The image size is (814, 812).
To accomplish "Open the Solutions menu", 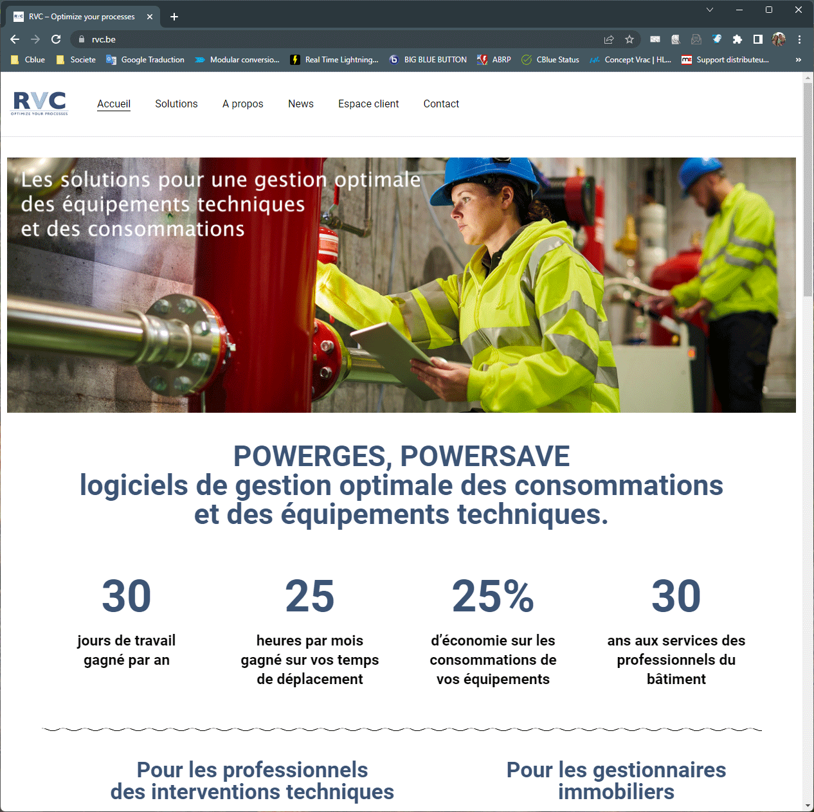I will 176,104.
